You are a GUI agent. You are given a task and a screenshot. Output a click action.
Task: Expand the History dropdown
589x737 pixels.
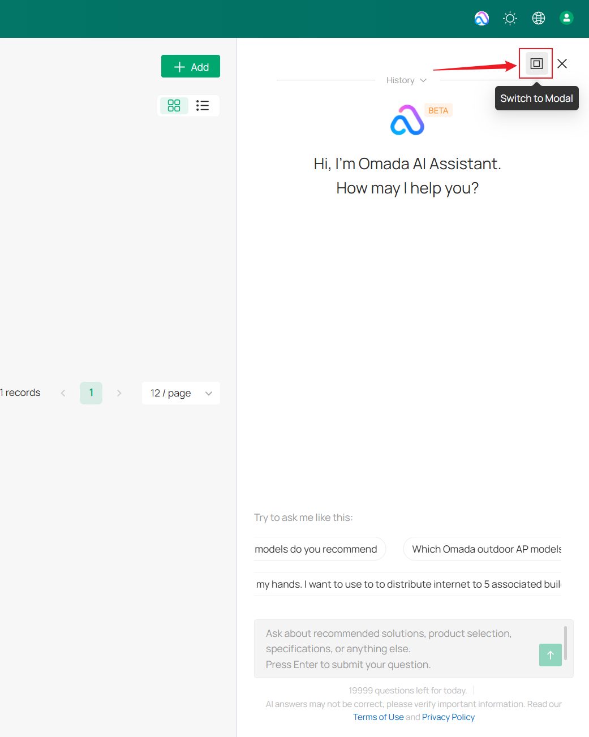(406, 80)
